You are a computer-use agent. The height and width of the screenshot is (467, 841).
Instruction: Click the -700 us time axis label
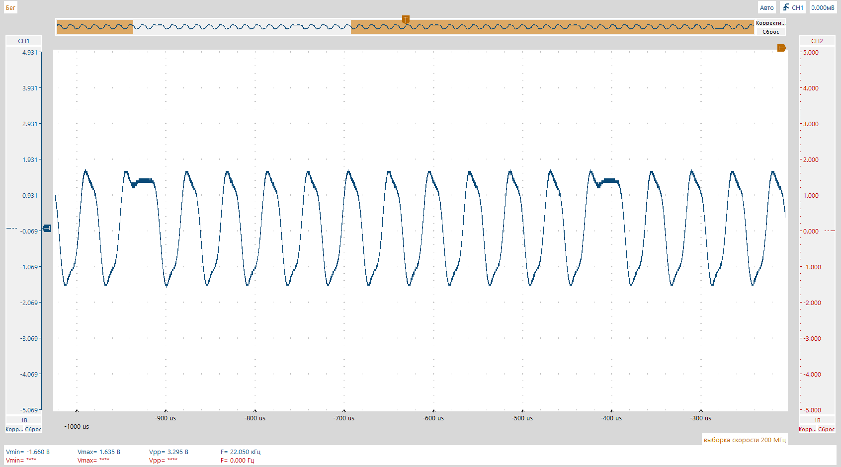(344, 418)
